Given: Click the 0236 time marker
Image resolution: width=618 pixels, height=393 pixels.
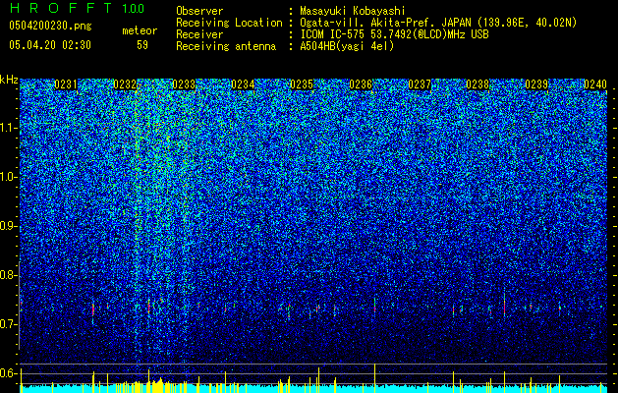Looking at the screenshot, I should pos(361,84).
